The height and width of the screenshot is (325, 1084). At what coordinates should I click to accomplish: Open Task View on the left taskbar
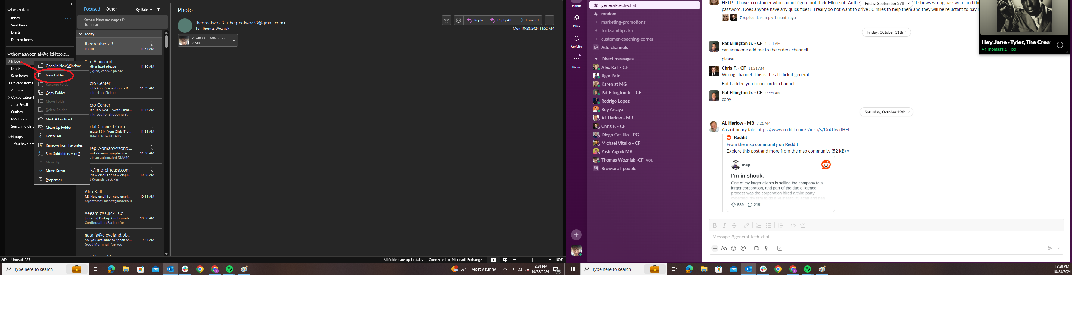click(96, 270)
